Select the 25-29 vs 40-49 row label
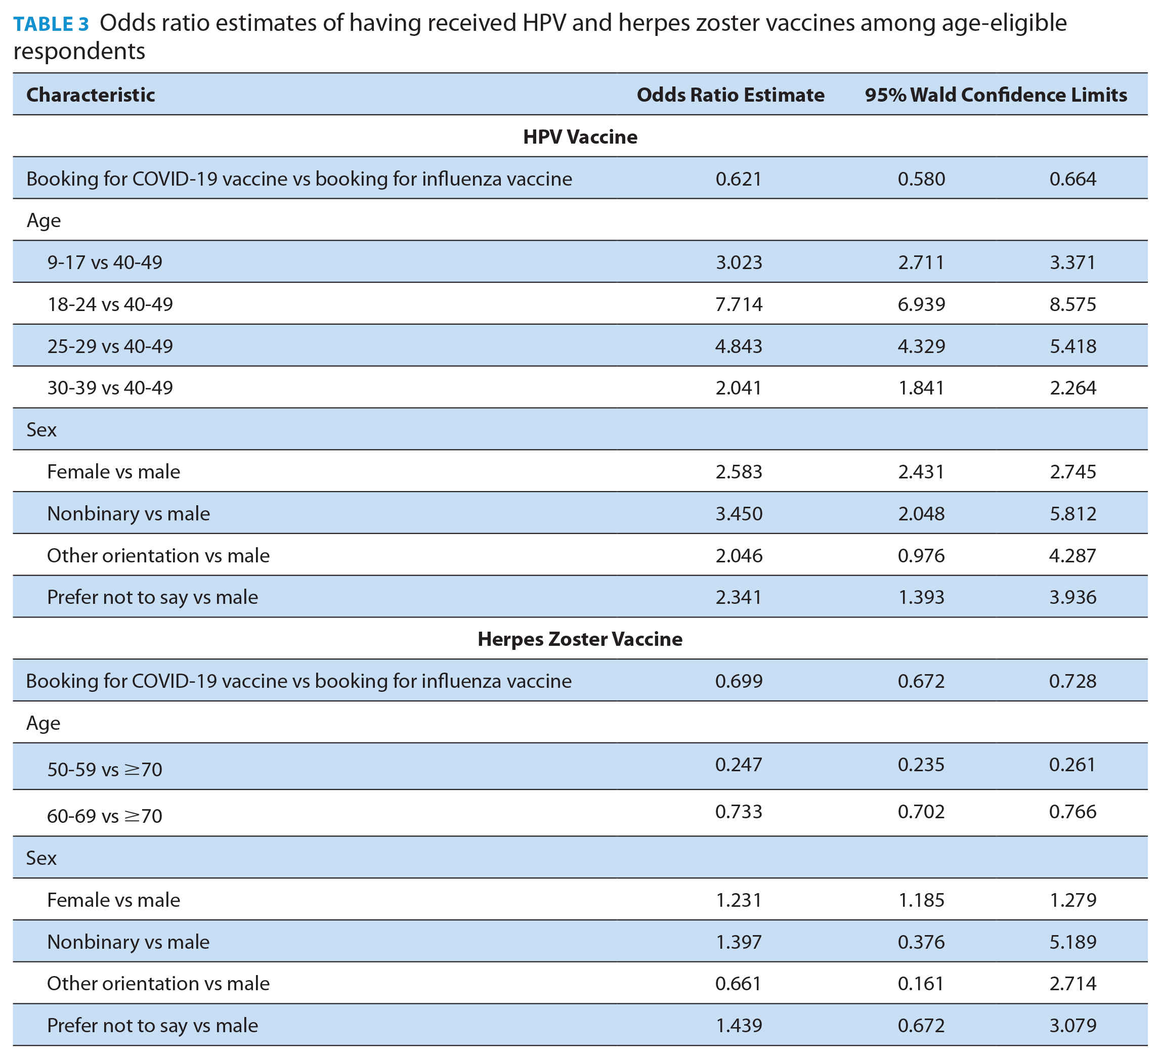The width and height of the screenshot is (1161, 1059). point(110,346)
